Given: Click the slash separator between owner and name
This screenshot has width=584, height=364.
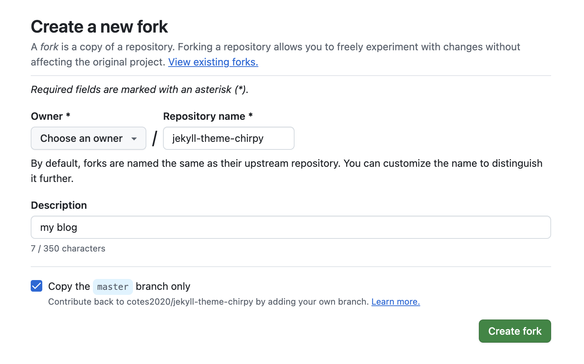Looking at the screenshot, I should (155, 139).
